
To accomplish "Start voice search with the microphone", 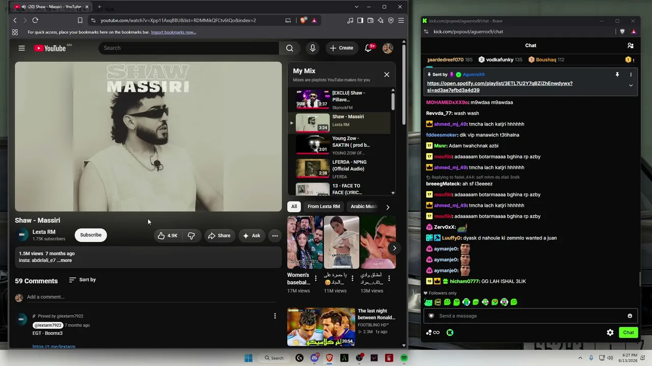I will tap(313, 48).
